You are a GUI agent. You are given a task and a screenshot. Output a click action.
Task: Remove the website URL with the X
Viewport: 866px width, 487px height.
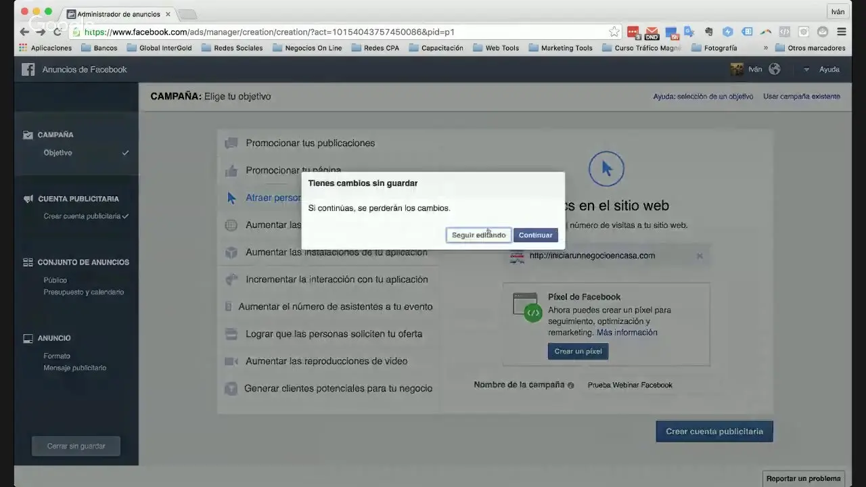coord(700,256)
